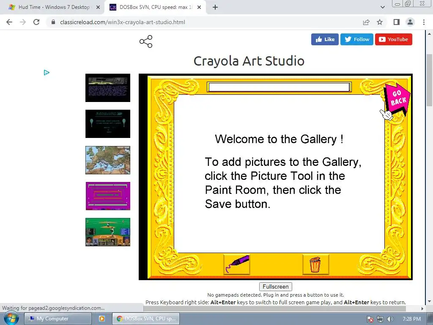The height and width of the screenshot is (325, 433).
Task: Click the media player taskbar icon
Action: pos(101,319)
